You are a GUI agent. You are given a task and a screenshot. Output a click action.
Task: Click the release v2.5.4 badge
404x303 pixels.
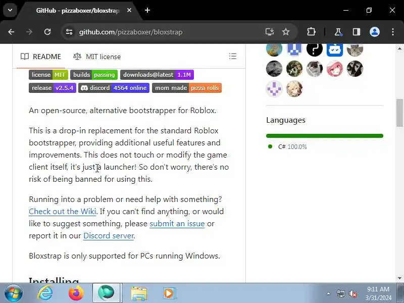click(53, 88)
